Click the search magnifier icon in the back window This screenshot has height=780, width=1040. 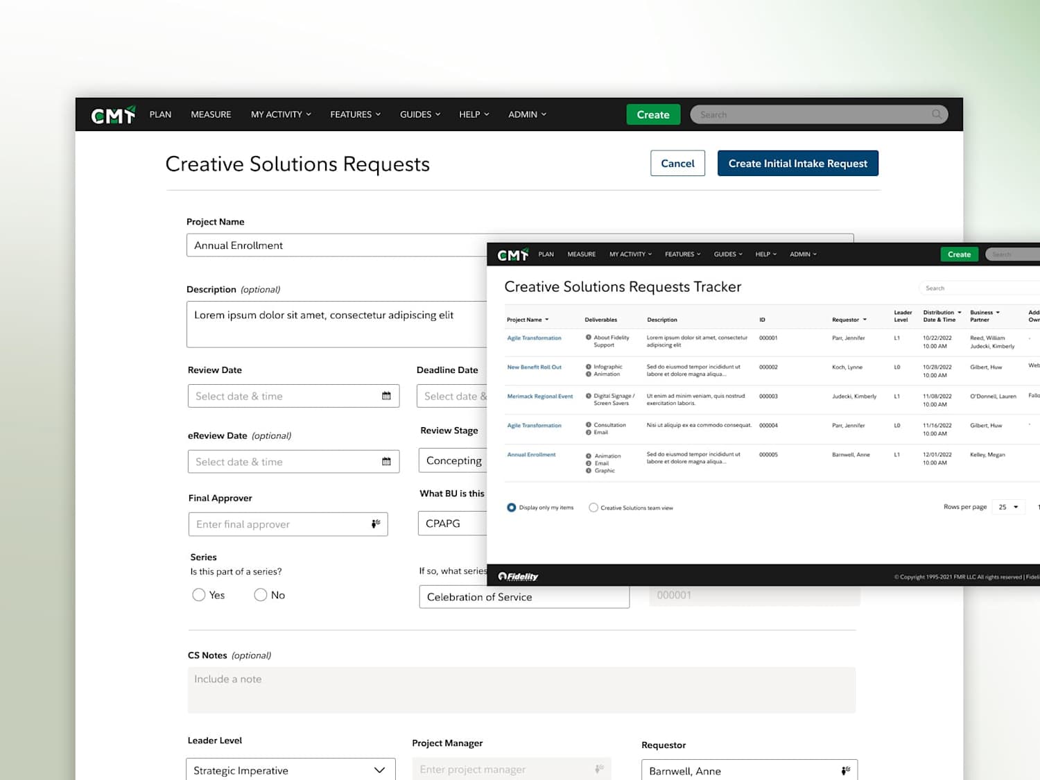[937, 114]
